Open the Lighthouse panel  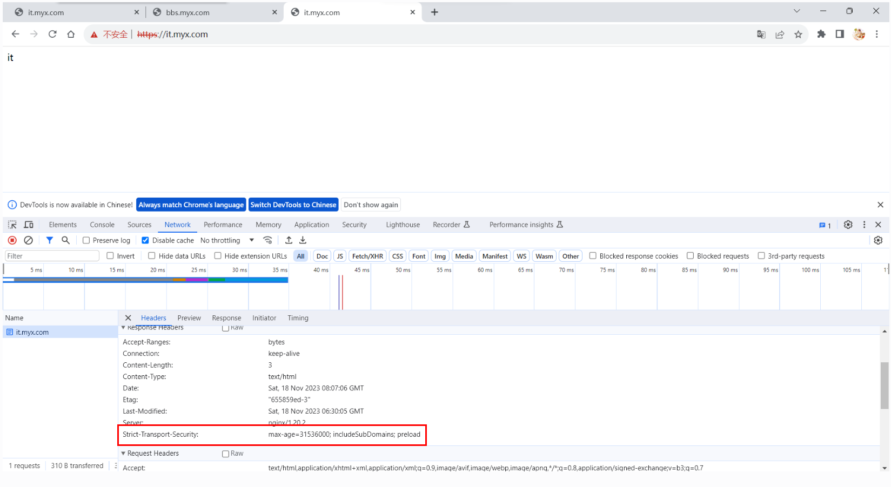pos(403,225)
